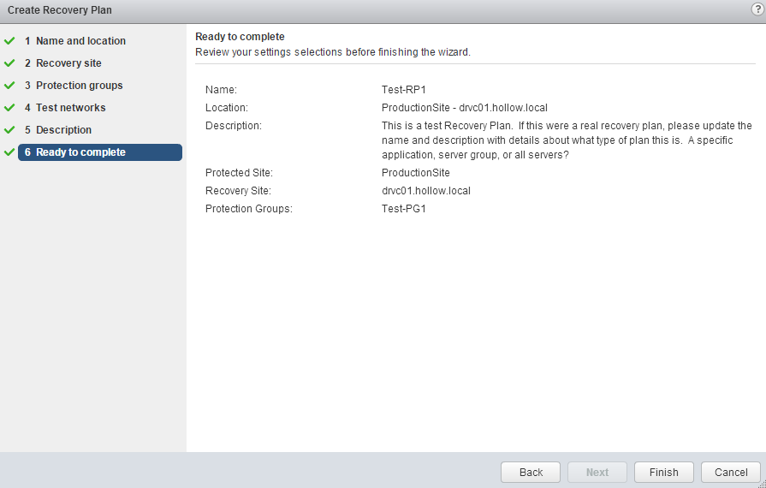Click checkmark beside Ready to complete
The image size is (766, 488).
click(9, 152)
